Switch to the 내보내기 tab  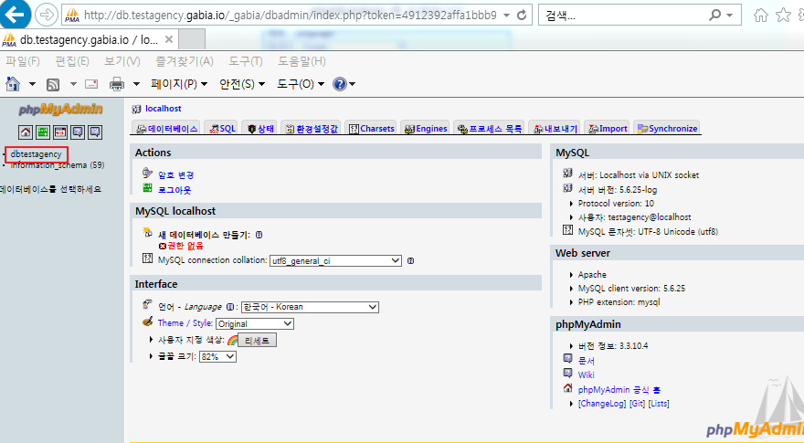coord(555,128)
